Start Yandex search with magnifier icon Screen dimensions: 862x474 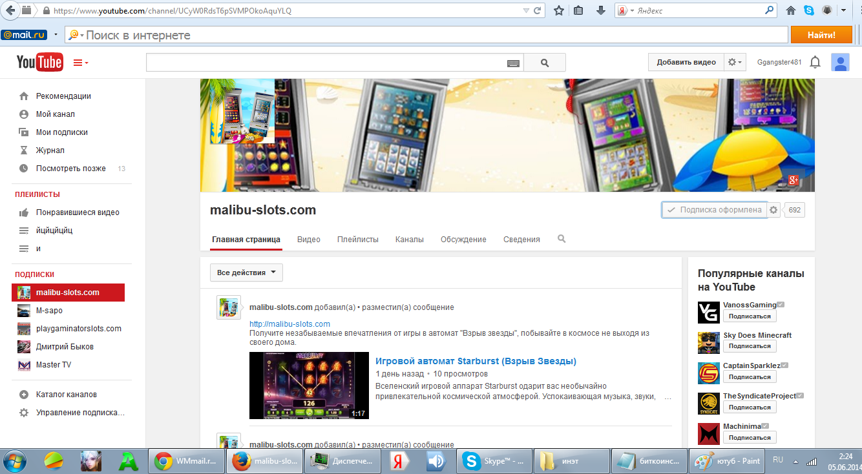pos(769,10)
